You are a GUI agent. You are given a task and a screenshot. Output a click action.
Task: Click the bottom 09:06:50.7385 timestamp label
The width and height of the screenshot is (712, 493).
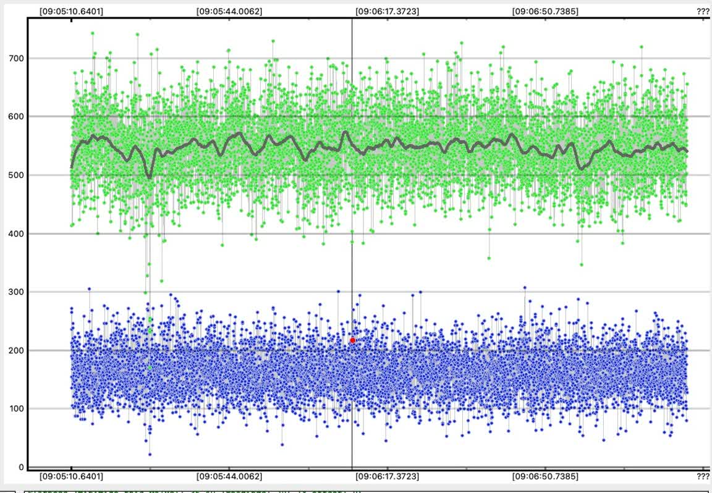click(x=546, y=476)
